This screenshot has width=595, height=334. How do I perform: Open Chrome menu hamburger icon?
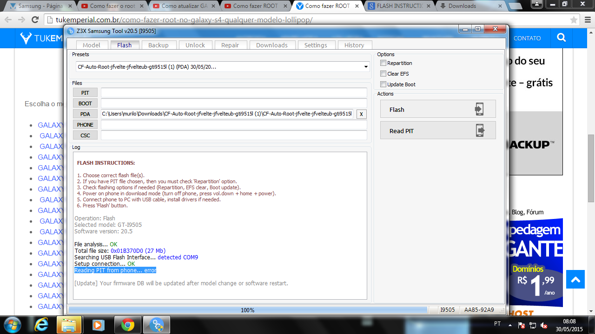[x=587, y=20]
